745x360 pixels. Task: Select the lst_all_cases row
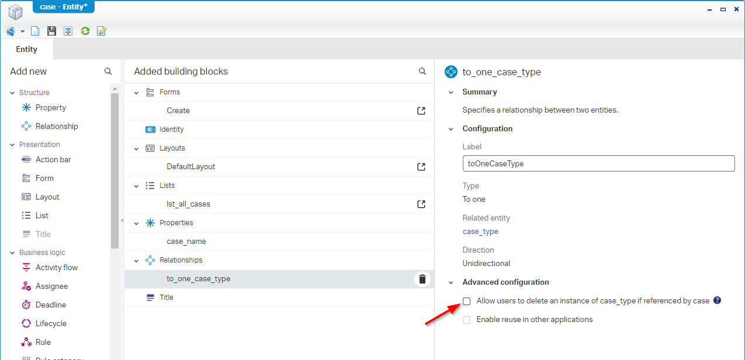click(279, 204)
